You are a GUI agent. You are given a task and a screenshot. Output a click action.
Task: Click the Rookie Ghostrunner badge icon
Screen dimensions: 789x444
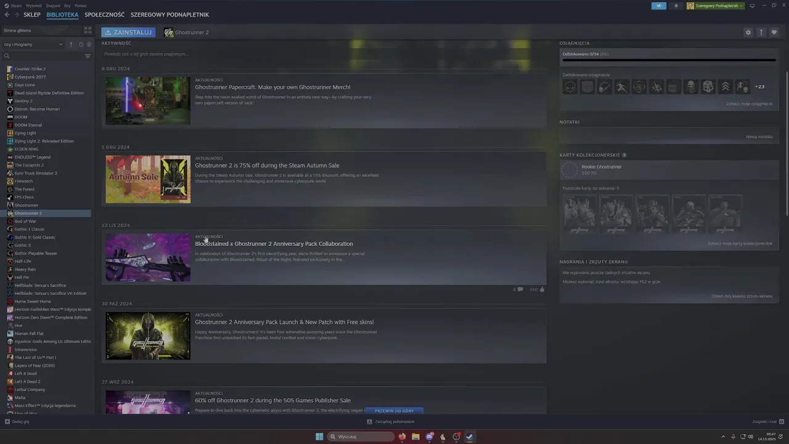point(570,170)
